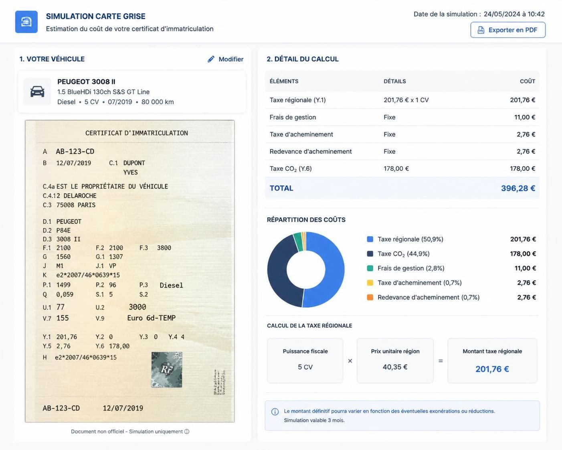Click the detail '201,76 € x 1 CV'

406,100
